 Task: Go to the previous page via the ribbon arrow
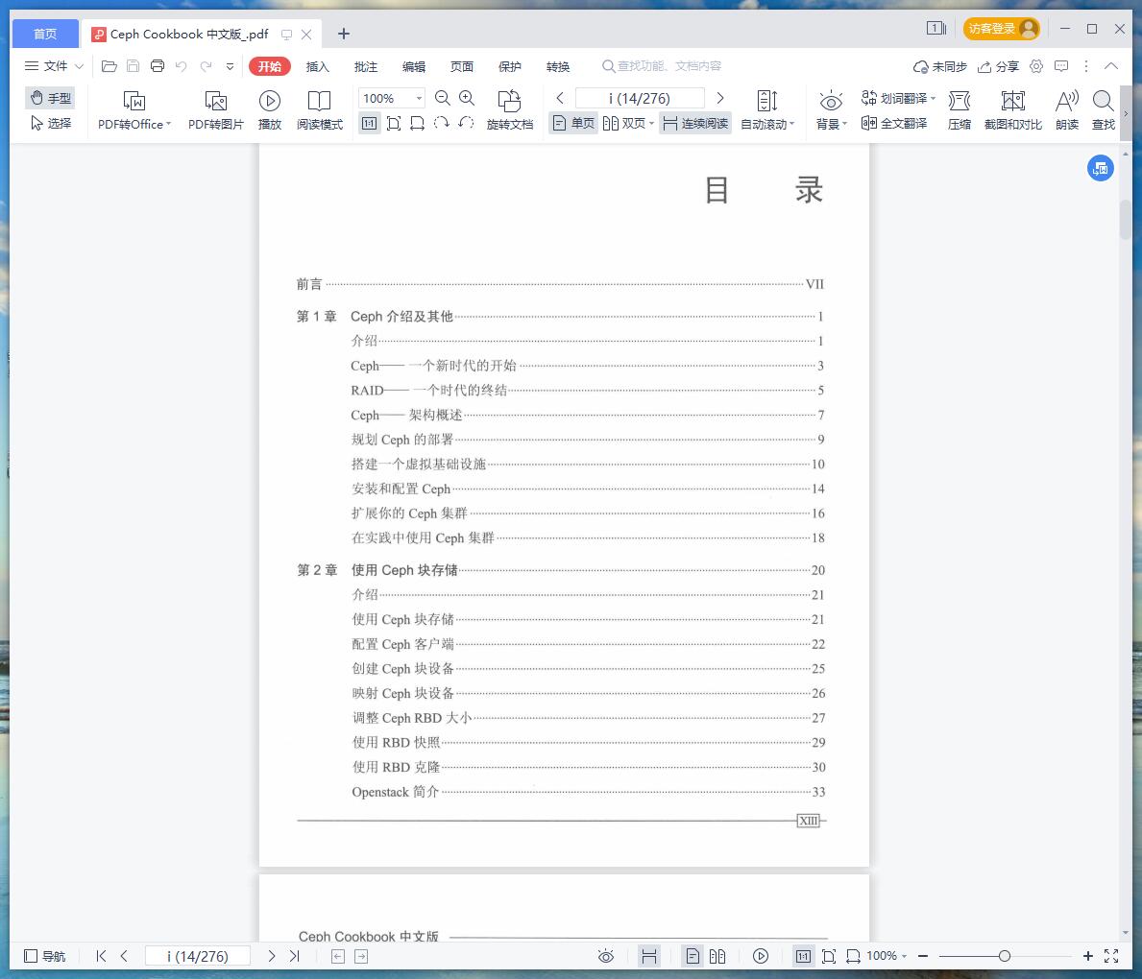[559, 98]
